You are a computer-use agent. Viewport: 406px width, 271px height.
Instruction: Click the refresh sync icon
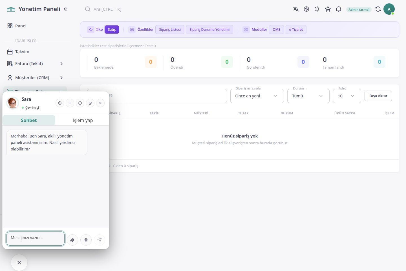coord(378,9)
